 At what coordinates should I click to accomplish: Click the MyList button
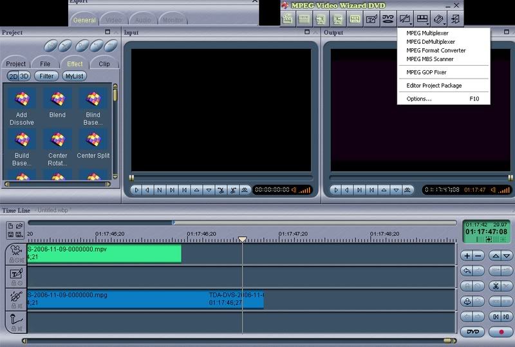click(74, 76)
